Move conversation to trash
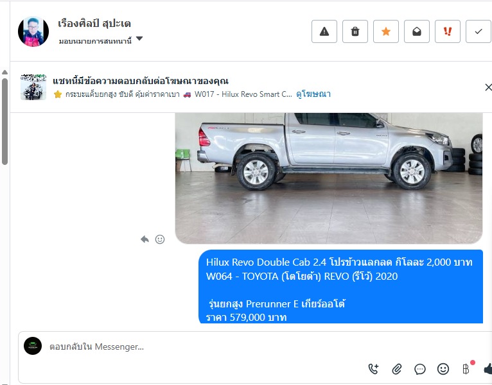Screen dimensions: 492x385 pyautogui.click(x=355, y=31)
